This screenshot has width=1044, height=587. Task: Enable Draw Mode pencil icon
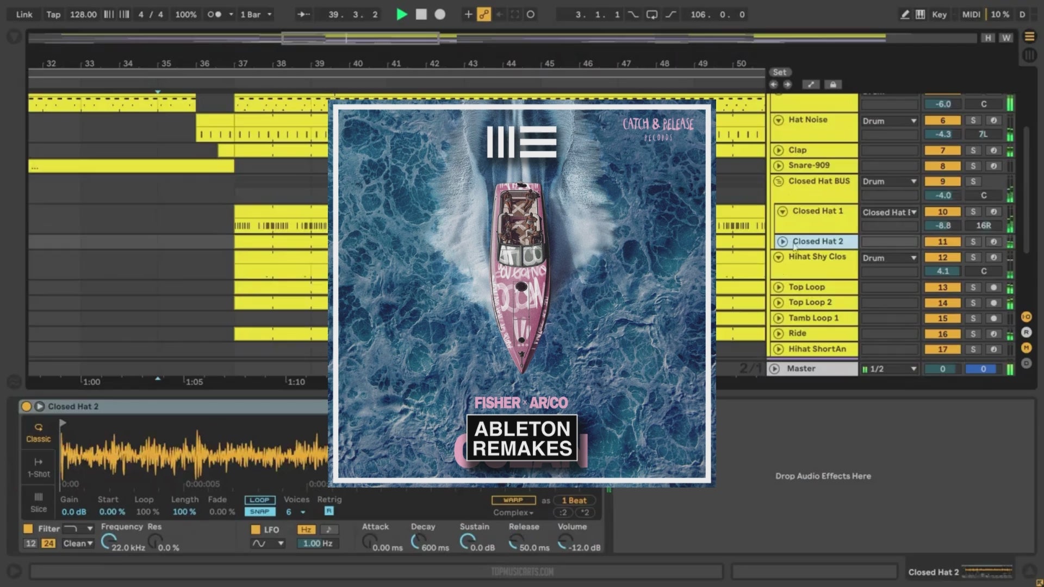pyautogui.click(x=905, y=15)
